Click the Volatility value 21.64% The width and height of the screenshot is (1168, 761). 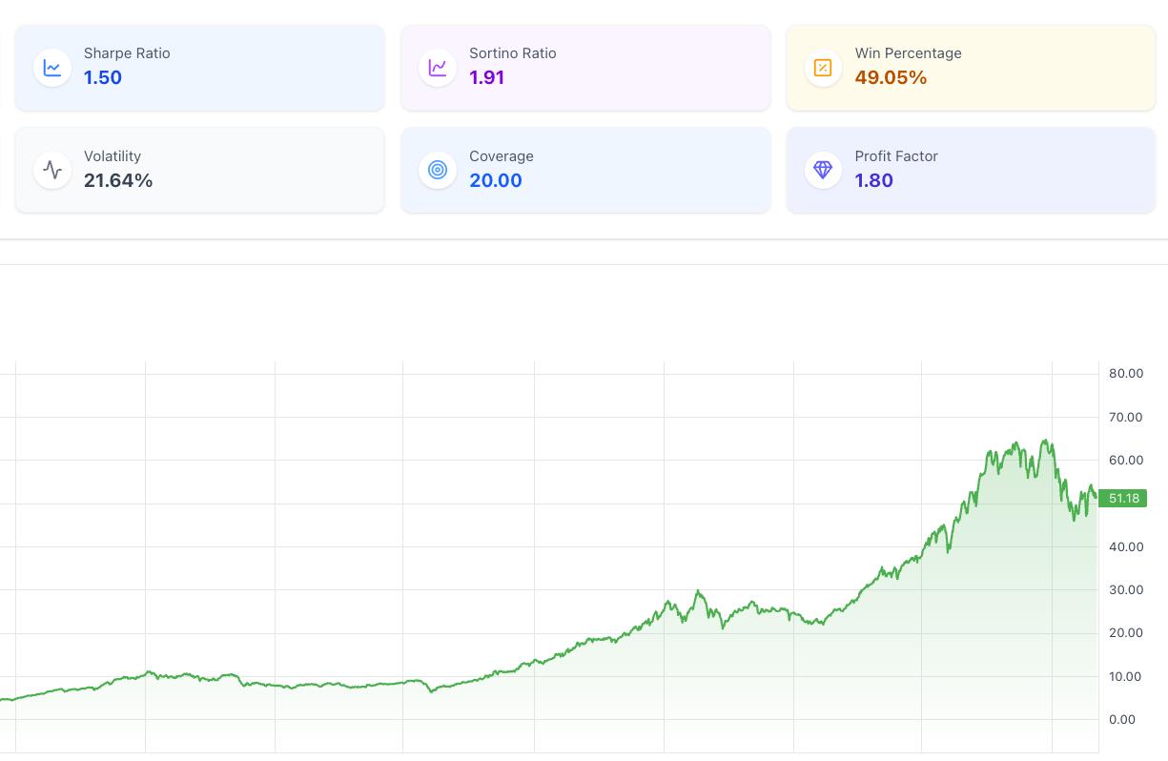coord(118,180)
